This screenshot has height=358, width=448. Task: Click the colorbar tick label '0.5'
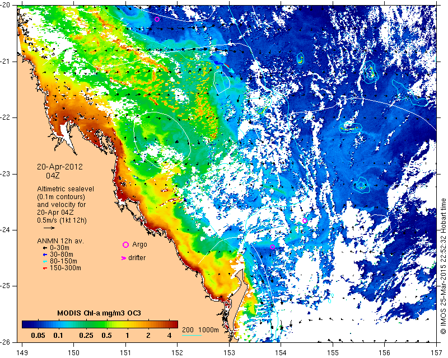click(x=106, y=336)
